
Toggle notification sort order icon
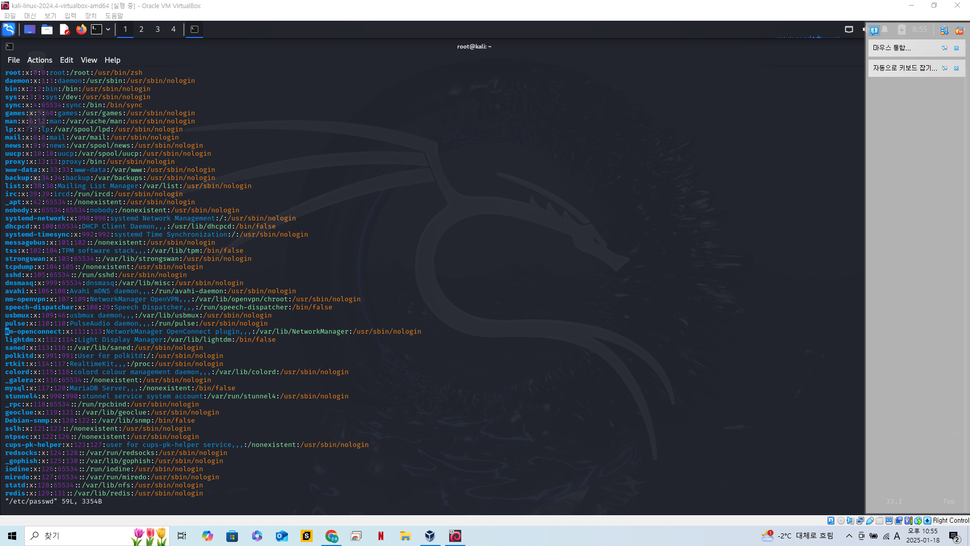944,30
